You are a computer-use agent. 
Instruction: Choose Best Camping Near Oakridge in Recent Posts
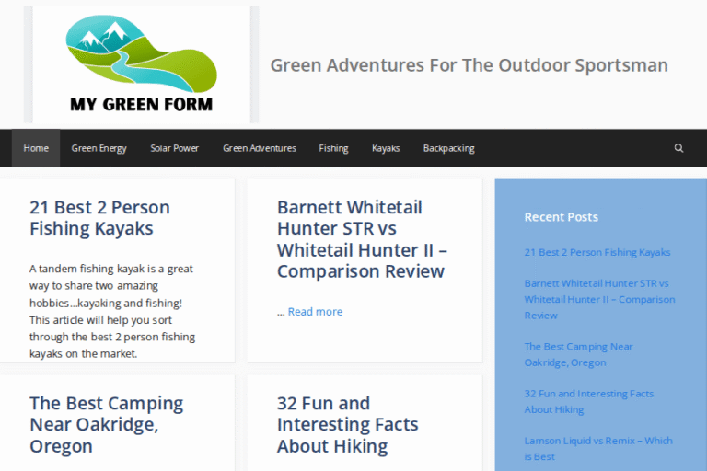point(578,354)
